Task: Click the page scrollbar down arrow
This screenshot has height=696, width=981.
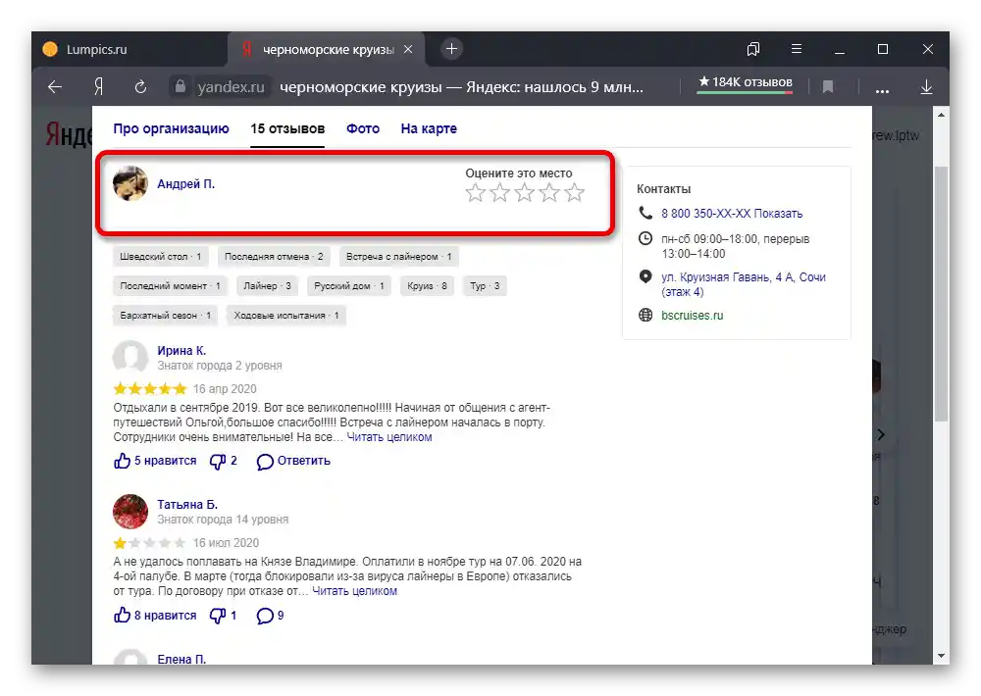Action: coord(942,656)
